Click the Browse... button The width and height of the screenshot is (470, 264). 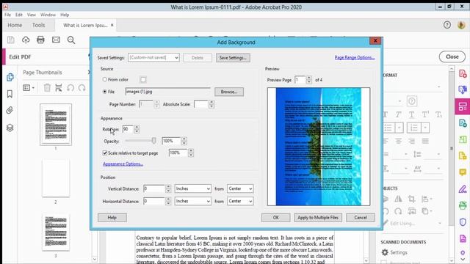(x=229, y=92)
